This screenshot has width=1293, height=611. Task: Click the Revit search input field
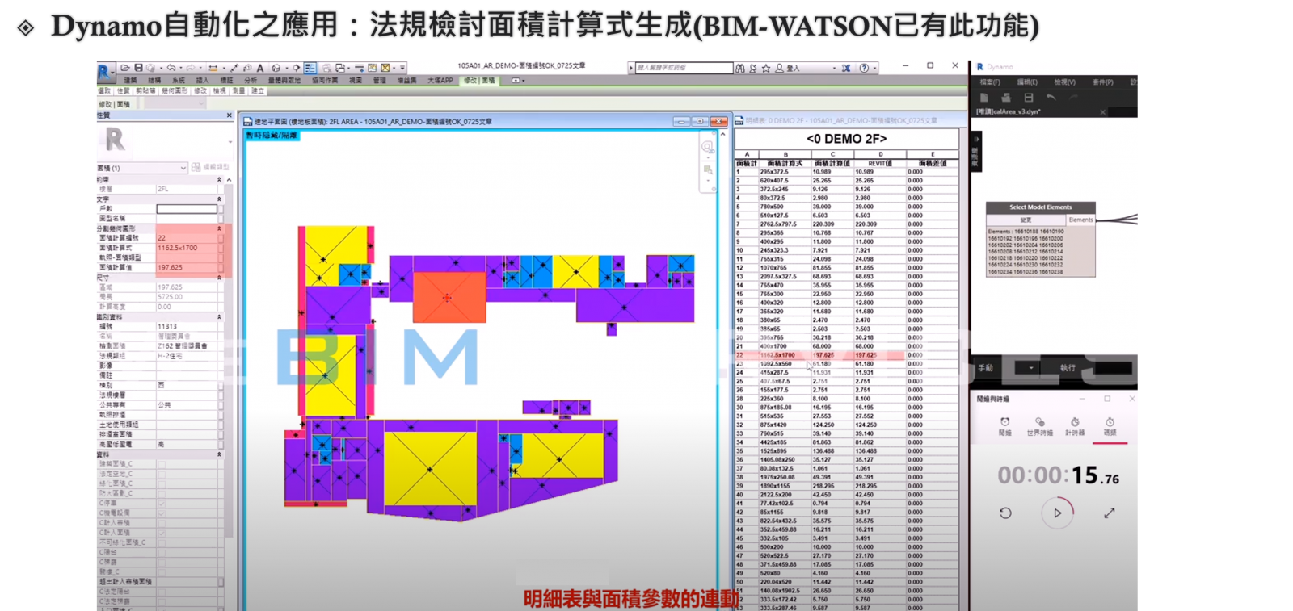(684, 69)
